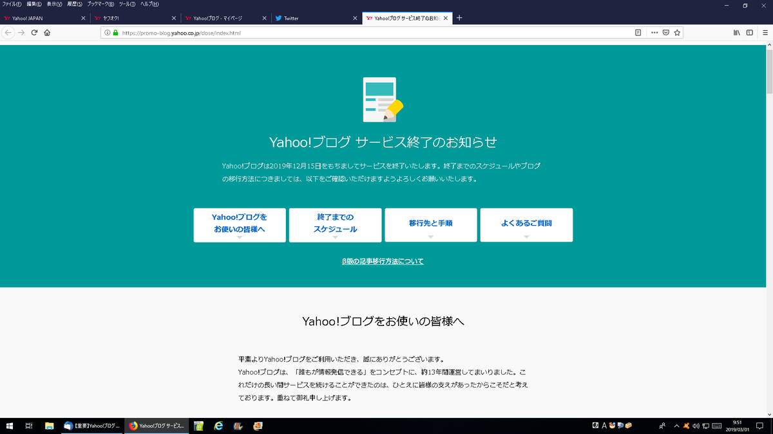Open the ヘルプ menu

point(149,4)
